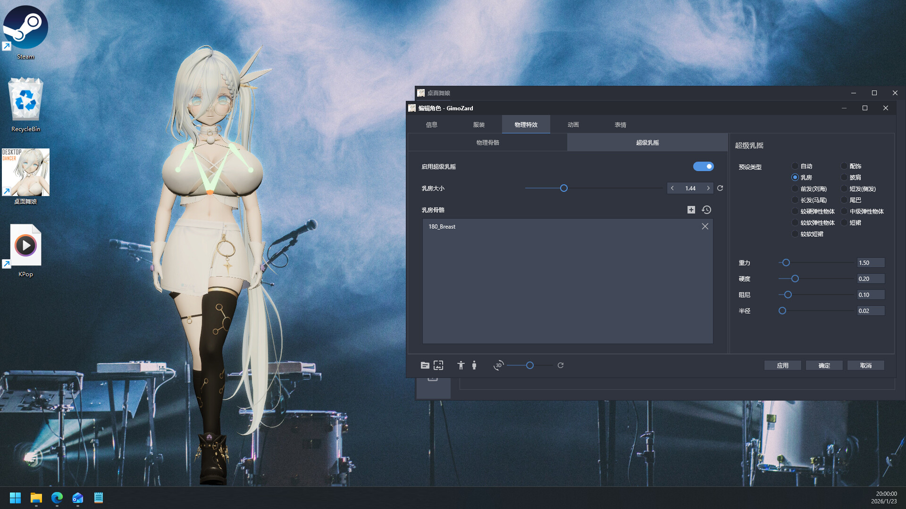Reset camera view with the refresh icon

pyautogui.click(x=561, y=365)
